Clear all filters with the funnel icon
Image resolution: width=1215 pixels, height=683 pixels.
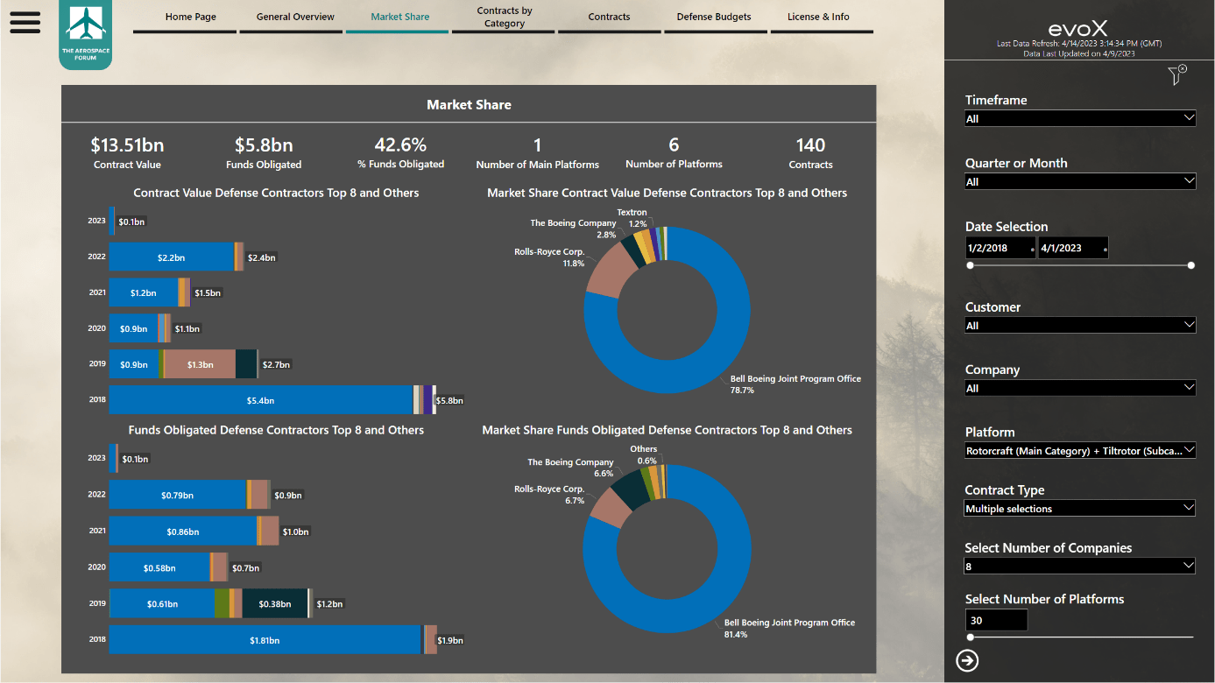[x=1177, y=75]
